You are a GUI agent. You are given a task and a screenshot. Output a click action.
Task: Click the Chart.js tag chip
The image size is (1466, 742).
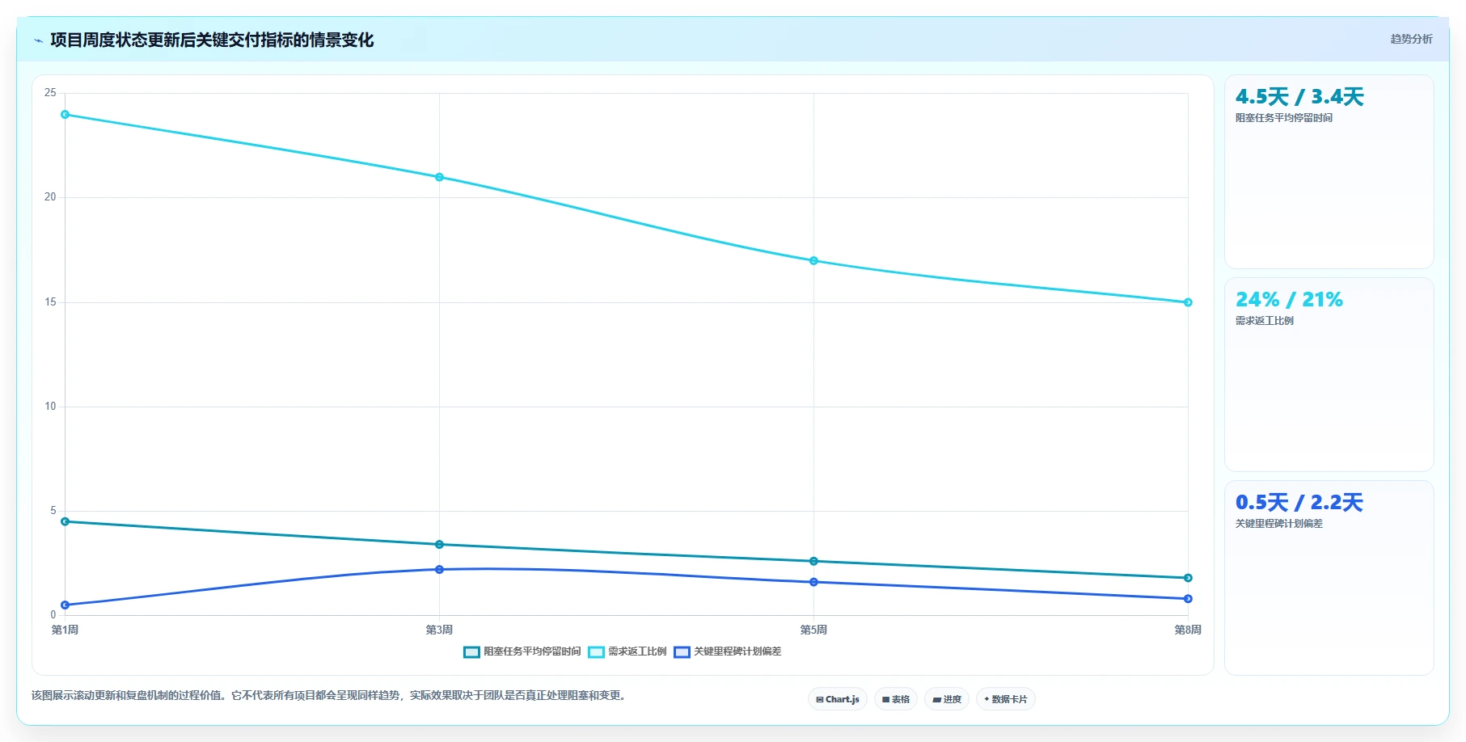(x=838, y=699)
